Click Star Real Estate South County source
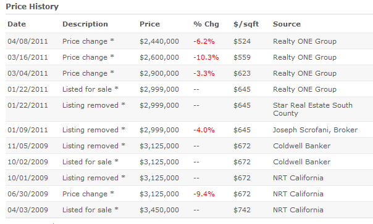The height and width of the screenshot is (224, 373). [x=312, y=110]
